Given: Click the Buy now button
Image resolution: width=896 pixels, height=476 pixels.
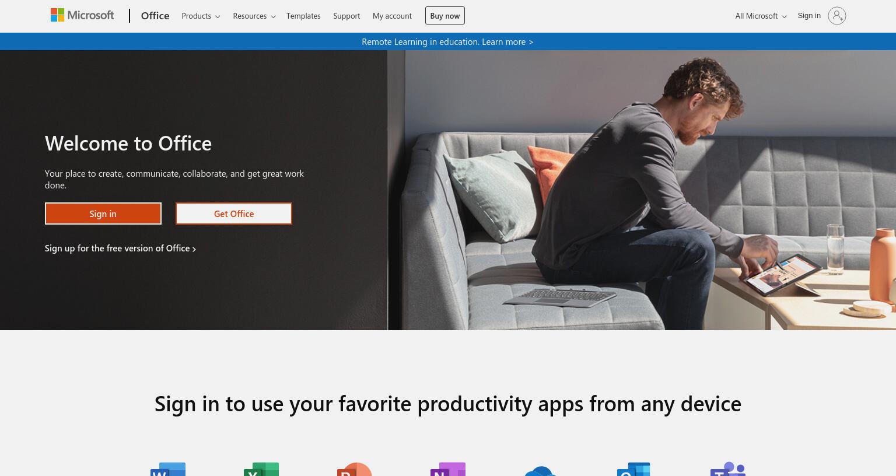Looking at the screenshot, I should pos(445,16).
